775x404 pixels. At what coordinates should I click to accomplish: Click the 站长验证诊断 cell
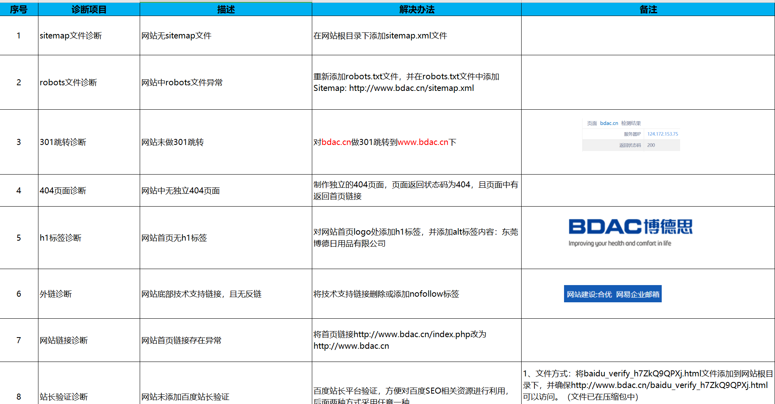[x=89, y=396]
